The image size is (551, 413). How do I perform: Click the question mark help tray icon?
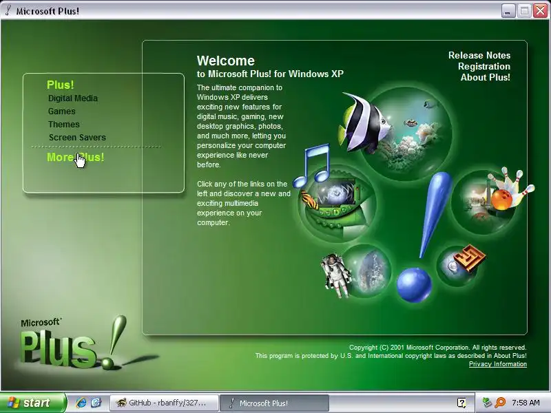(461, 403)
